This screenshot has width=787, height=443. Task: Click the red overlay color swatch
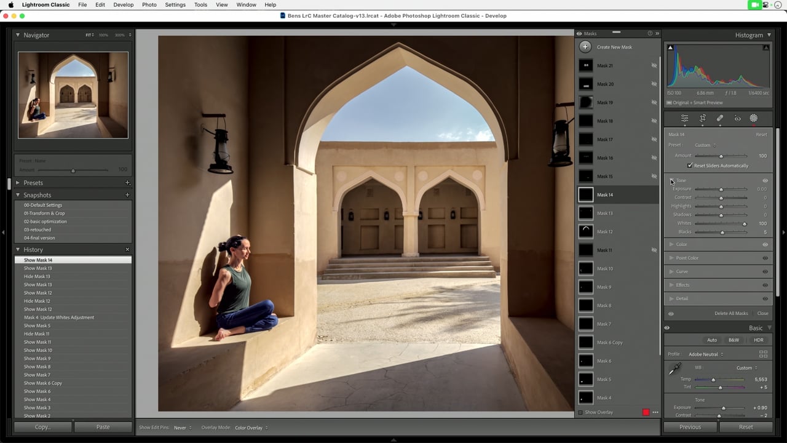click(646, 412)
